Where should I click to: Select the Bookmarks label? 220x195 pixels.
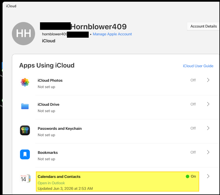[48, 152]
